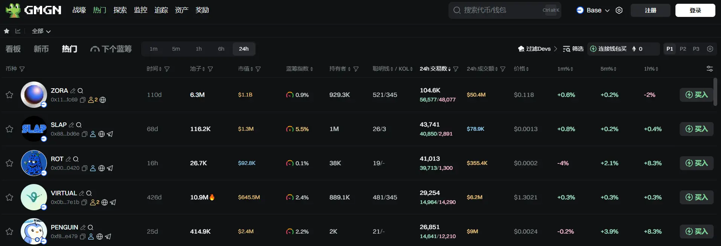Select the 1h timeframe
The image size is (721, 246).
(x=199, y=49)
